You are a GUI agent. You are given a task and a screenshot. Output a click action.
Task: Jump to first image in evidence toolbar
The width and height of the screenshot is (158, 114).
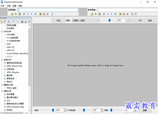(24, 14)
